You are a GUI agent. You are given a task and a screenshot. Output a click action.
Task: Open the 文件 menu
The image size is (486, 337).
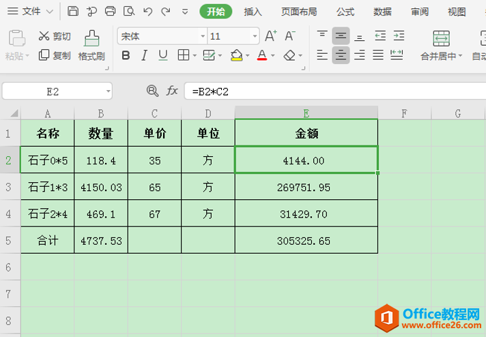[30, 12]
